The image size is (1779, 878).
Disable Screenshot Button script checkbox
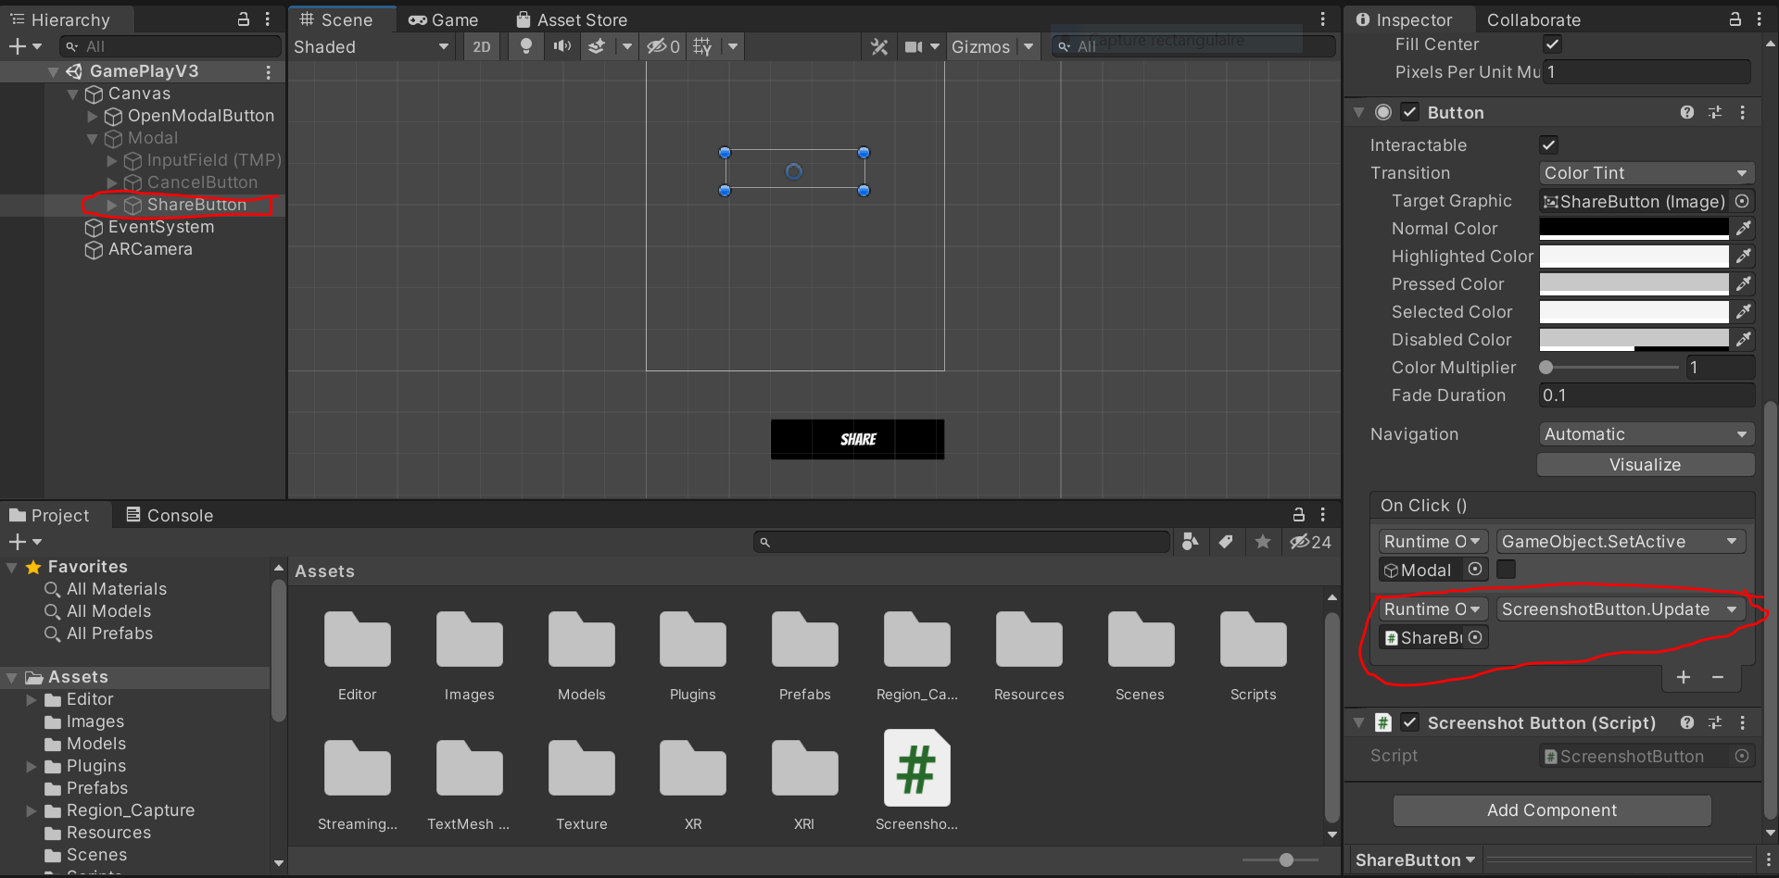click(x=1409, y=722)
